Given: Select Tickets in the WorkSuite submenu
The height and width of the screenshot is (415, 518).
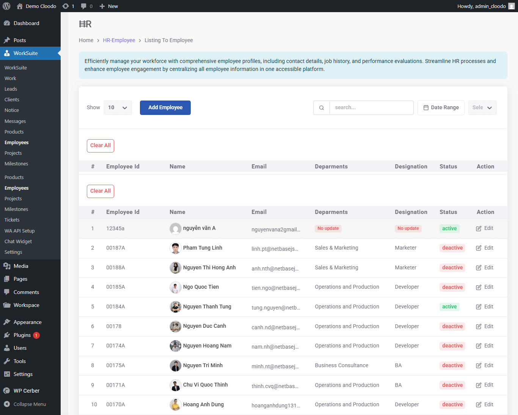Looking at the screenshot, I should point(12,220).
